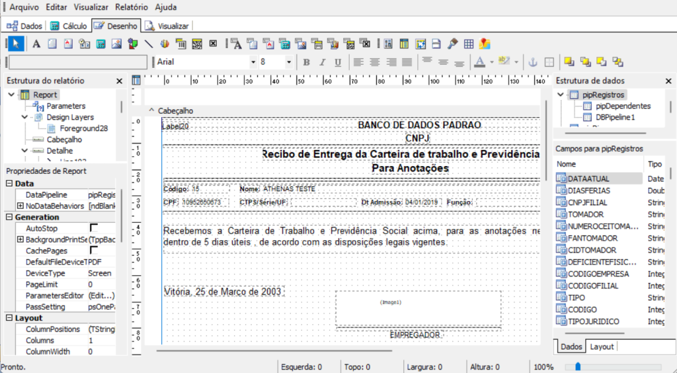Select the DBRichText data component tool
Screen dimensions: 677x373
point(268,44)
